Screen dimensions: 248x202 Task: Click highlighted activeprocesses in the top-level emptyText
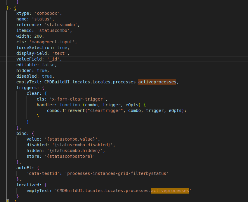click(157, 82)
